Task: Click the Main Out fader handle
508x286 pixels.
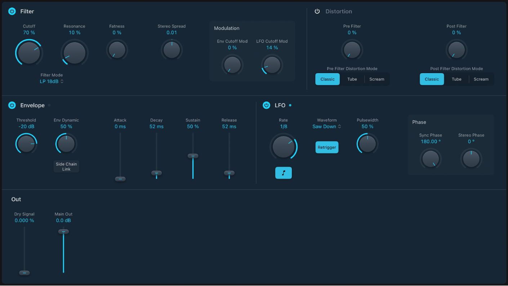Action: point(63,232)
